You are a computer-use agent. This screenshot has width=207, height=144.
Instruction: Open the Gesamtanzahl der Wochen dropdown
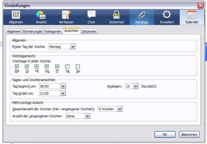(120, 109)
